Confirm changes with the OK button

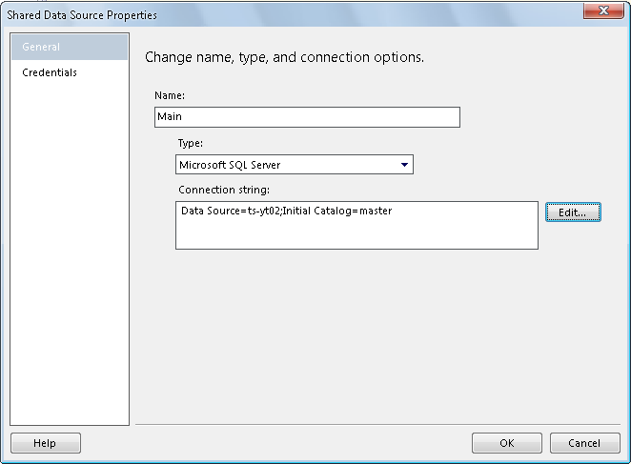507,443
